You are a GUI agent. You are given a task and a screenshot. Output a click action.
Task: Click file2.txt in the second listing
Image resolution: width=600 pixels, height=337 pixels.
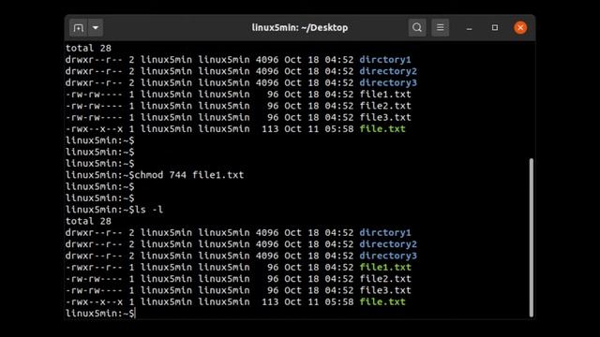(385, 279)
